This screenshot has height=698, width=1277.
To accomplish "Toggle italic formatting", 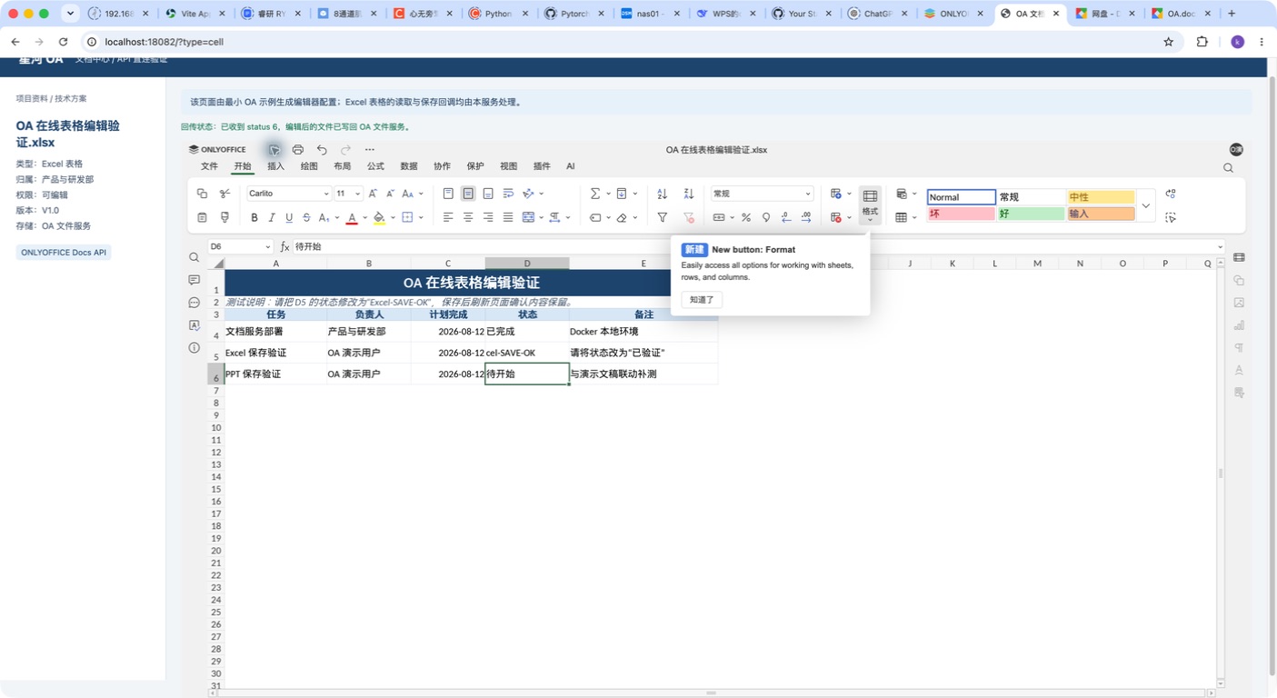I will pyautogui.click(x=272, y=217).
